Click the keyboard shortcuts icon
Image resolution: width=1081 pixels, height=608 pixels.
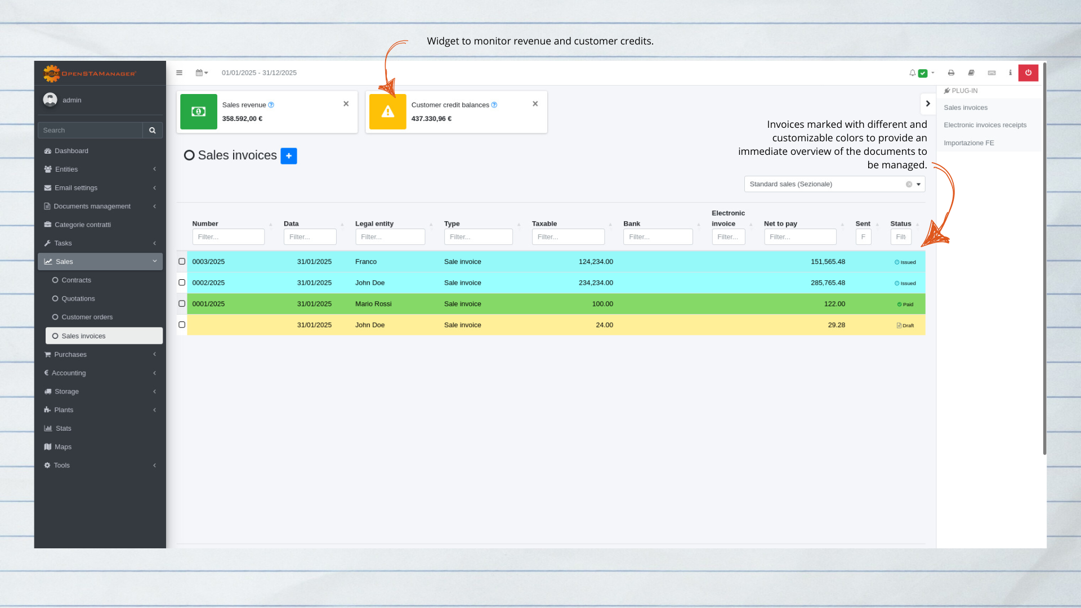tap(991, 73)
